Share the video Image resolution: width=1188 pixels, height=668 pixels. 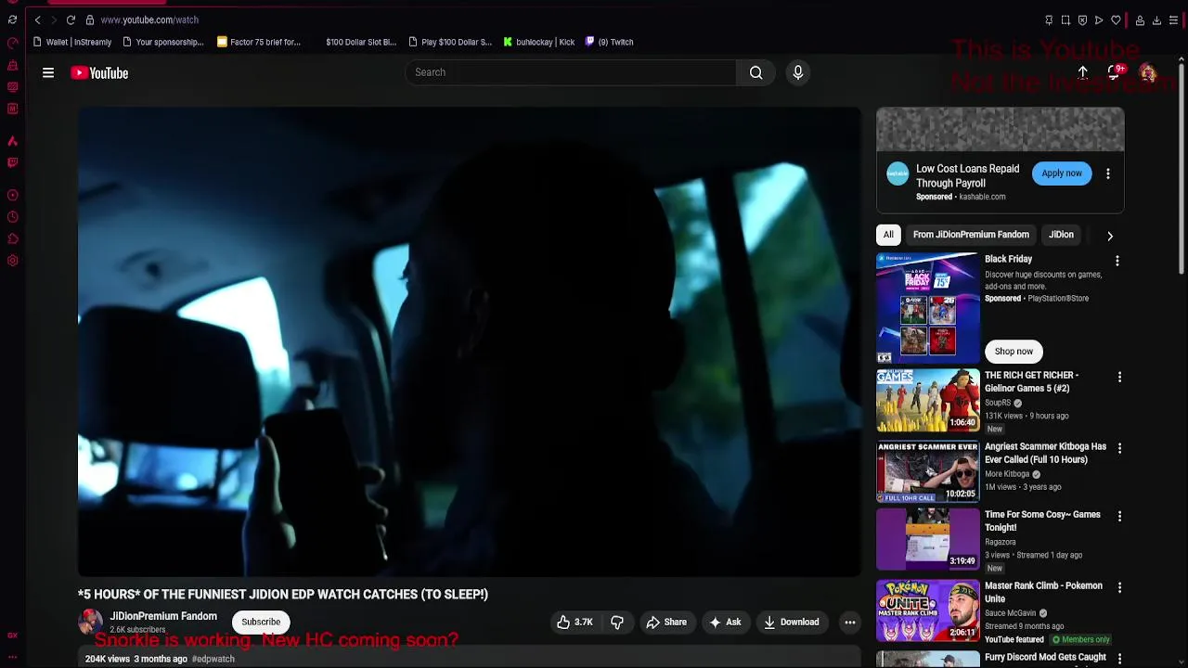(666, 623)
